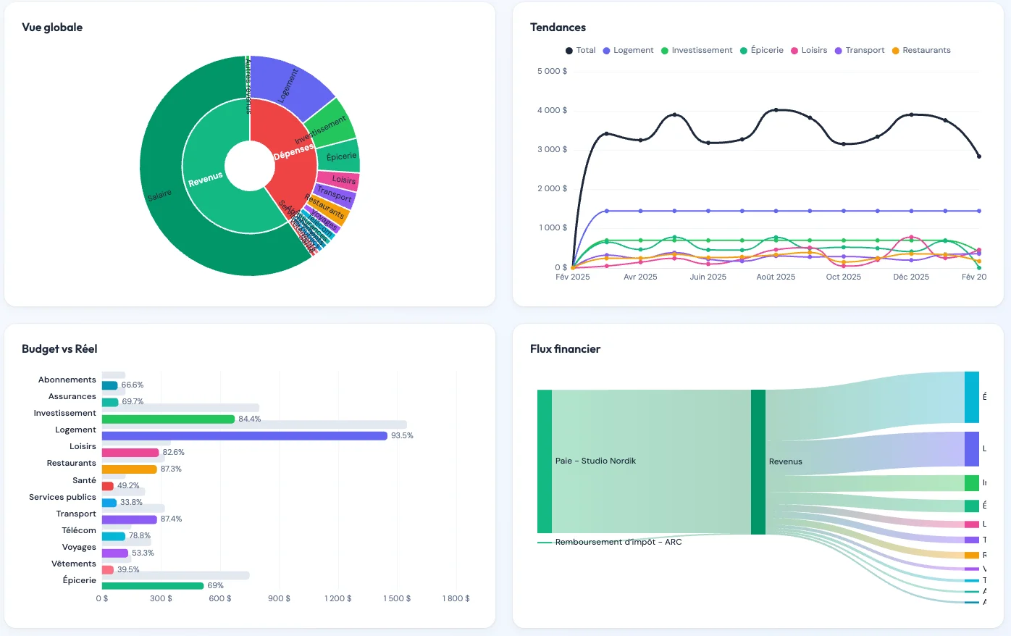Switch to the Tendances panel
Image resolution: width=1011 pixels, height=636 pixels.
(558, 28)
